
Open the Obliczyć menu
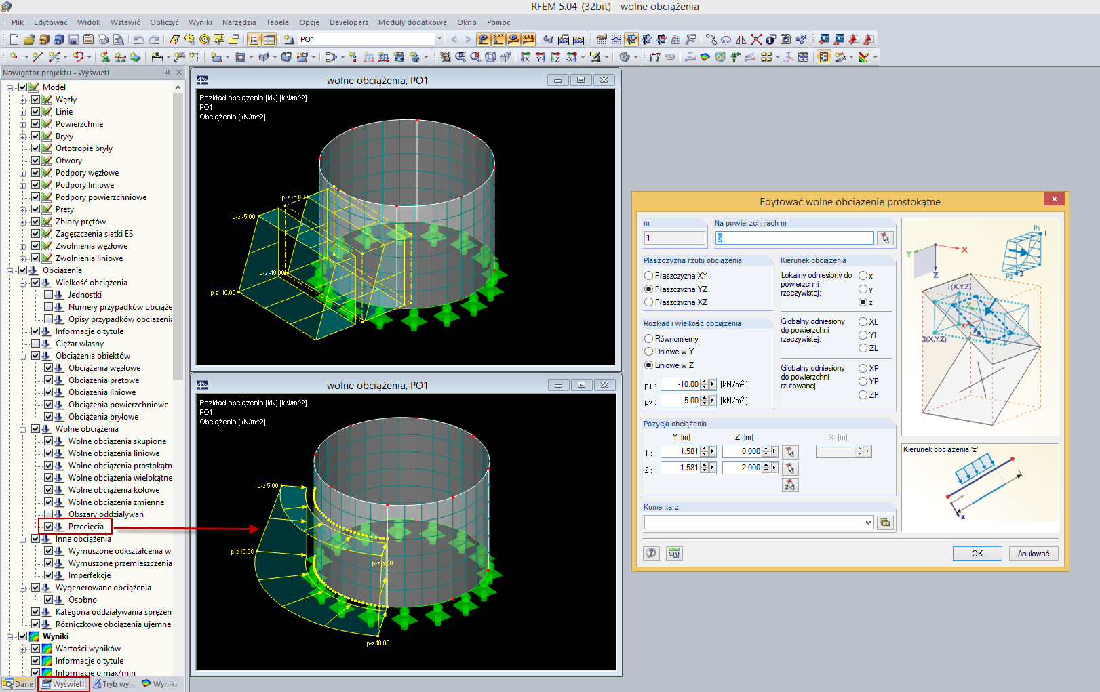(164, 22)
